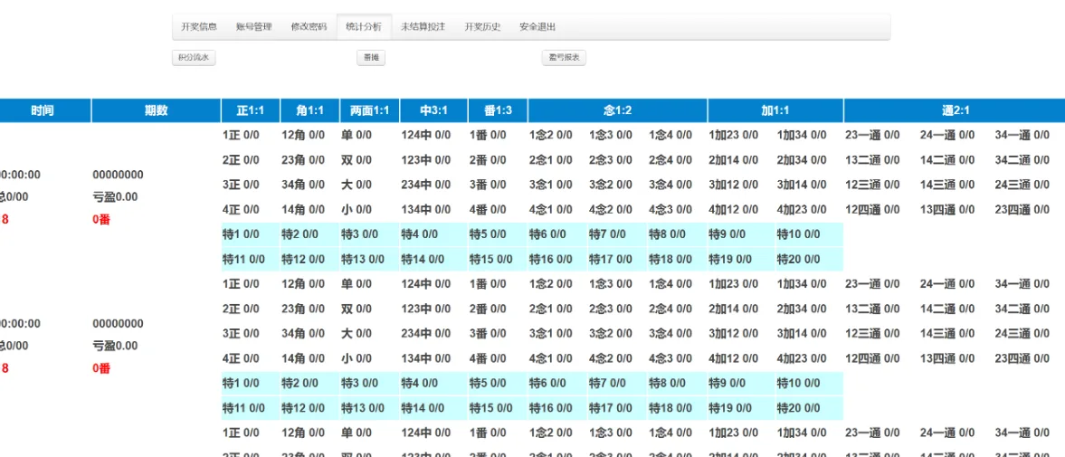Click 安全退出 to log out
The width and height of the screenshot is (1065, 457).
(x=537, y=27)
